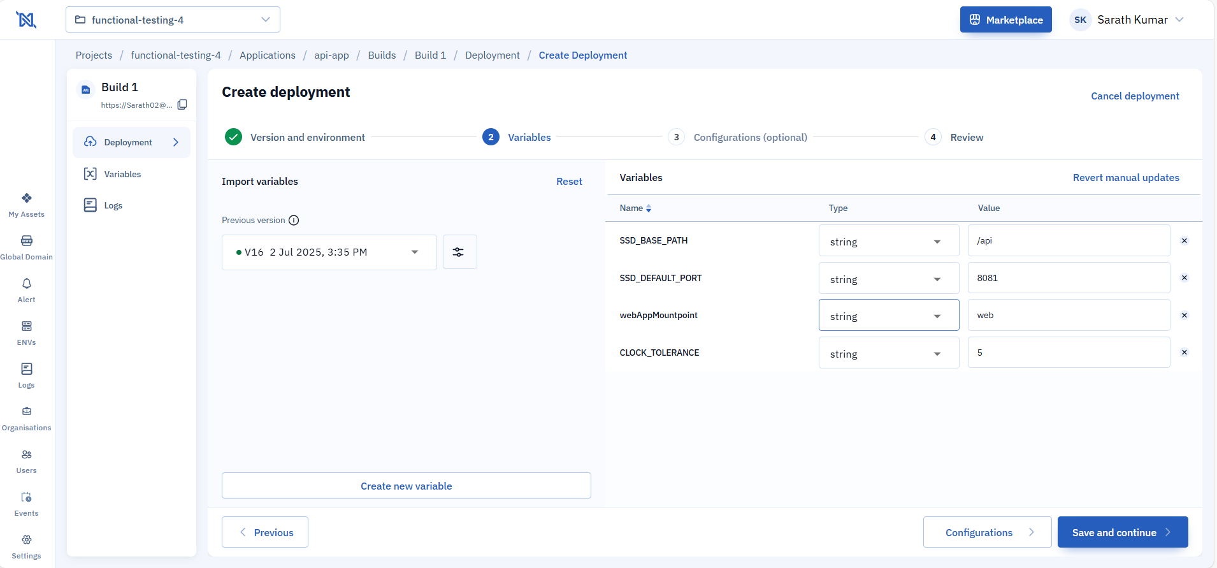Click Projects breadcrumb
Image resolution: width=1217 pixels, height=568 pixels.
[x=94, y=55]
